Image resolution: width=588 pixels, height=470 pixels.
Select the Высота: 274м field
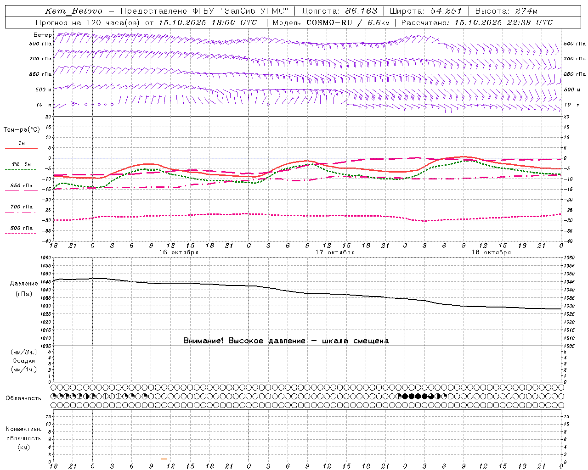point(506,11)
